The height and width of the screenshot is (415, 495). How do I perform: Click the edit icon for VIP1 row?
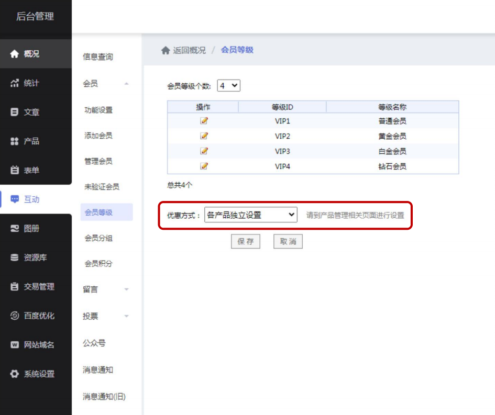(204, 121)
